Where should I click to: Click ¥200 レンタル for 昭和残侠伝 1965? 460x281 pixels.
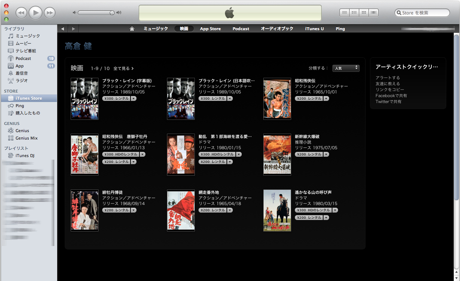[x=309, y=99]
